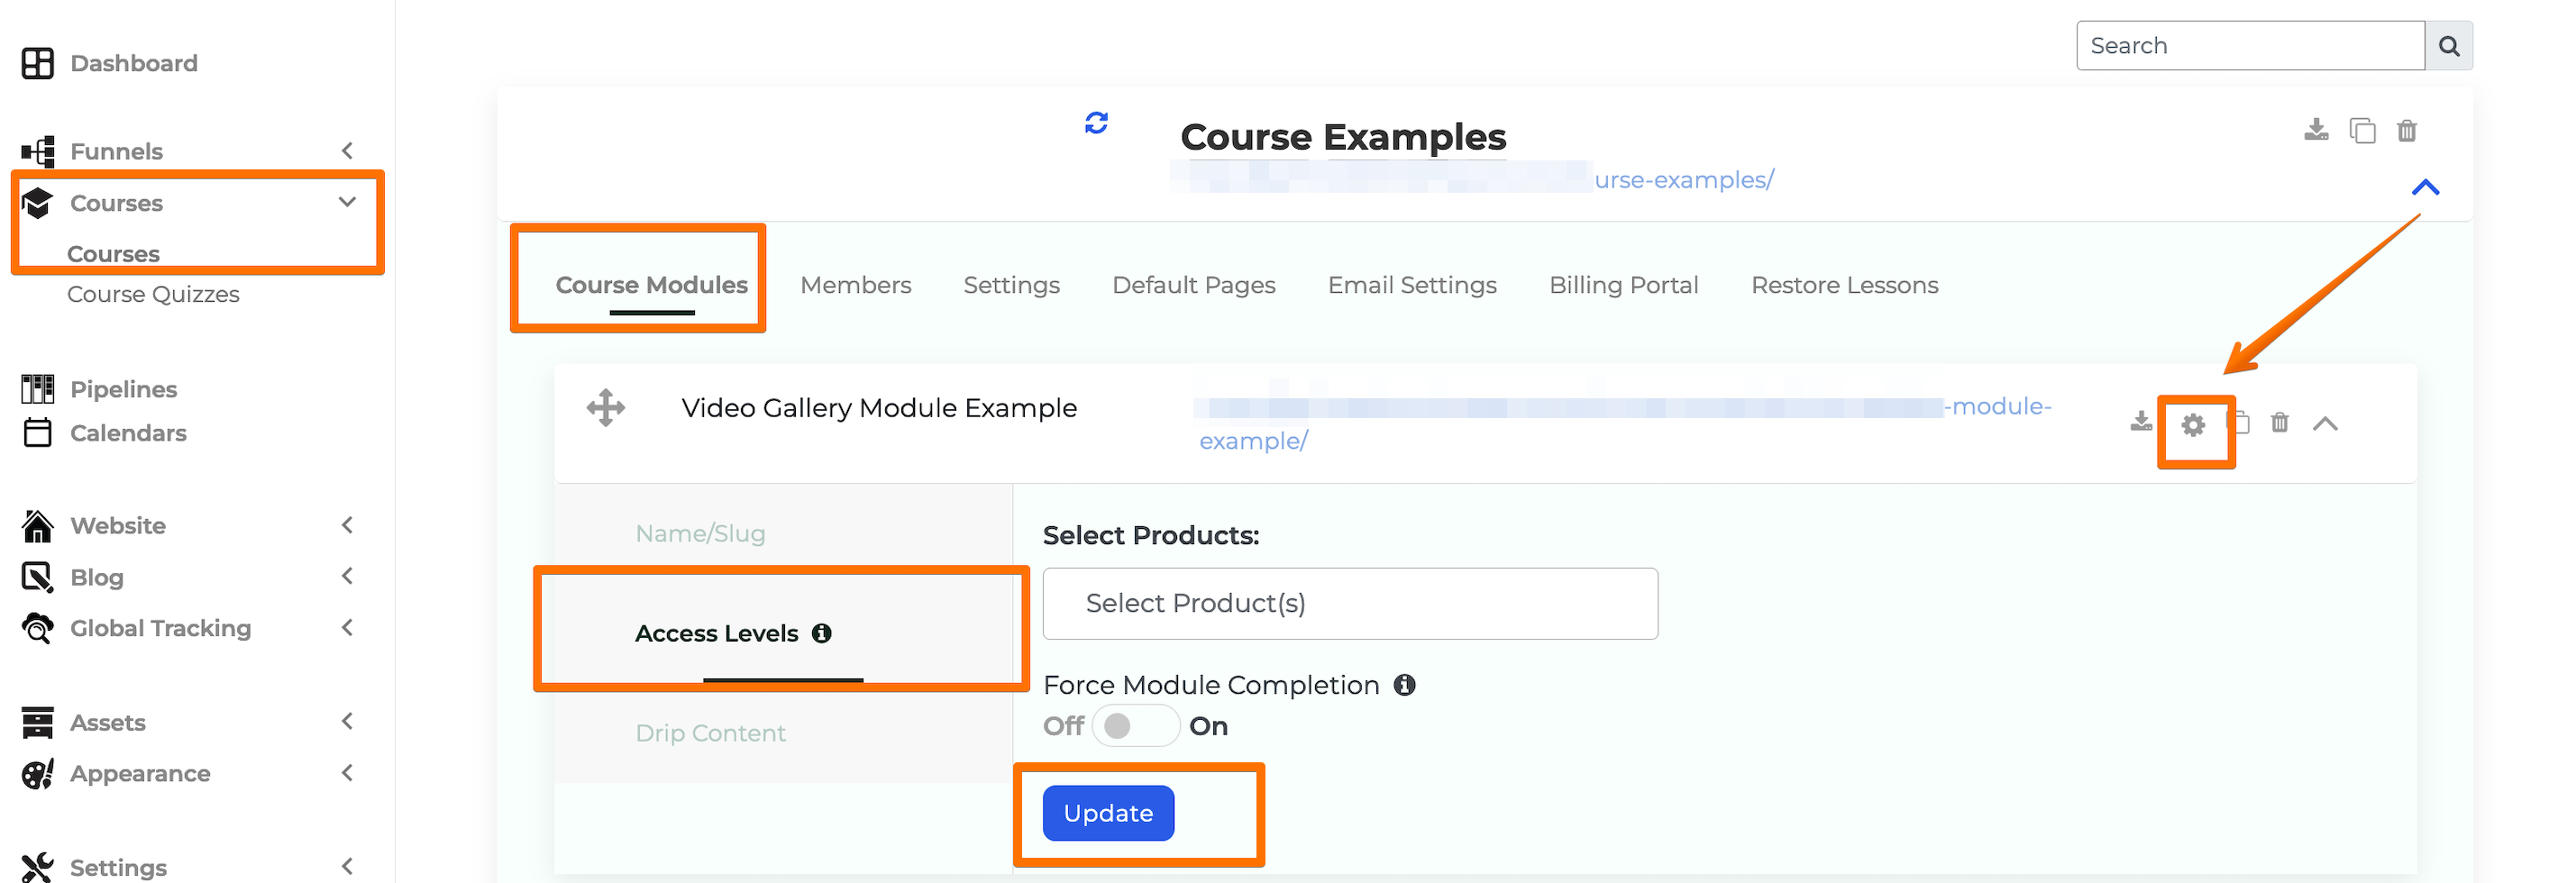Download the Course Examples course
Screen dimensions: 2576x883
(2316, 130)
